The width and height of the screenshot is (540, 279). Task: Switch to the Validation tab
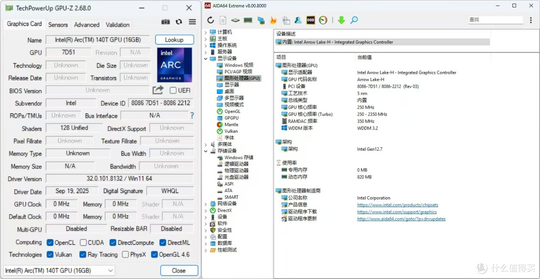point(117,25)
